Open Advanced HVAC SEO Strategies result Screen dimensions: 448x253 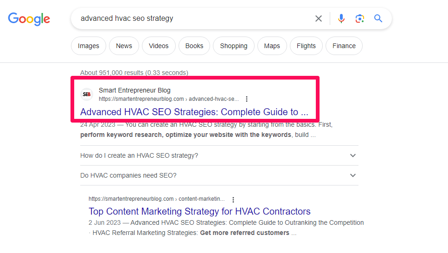(194, 112)
